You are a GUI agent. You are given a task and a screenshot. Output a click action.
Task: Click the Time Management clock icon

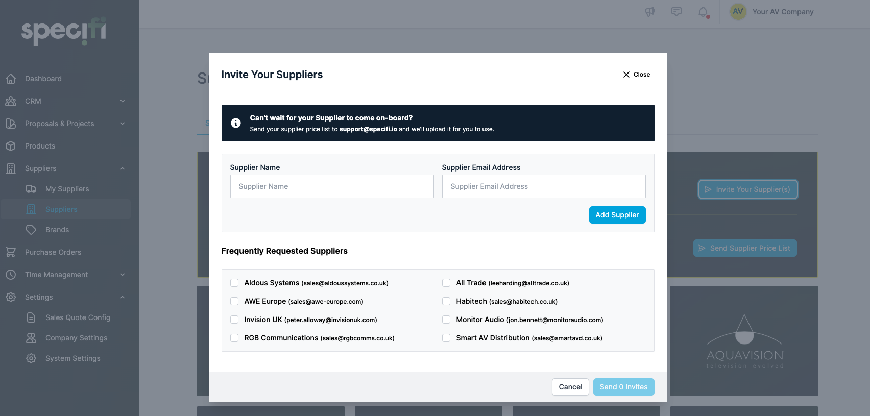coord(11,275)
